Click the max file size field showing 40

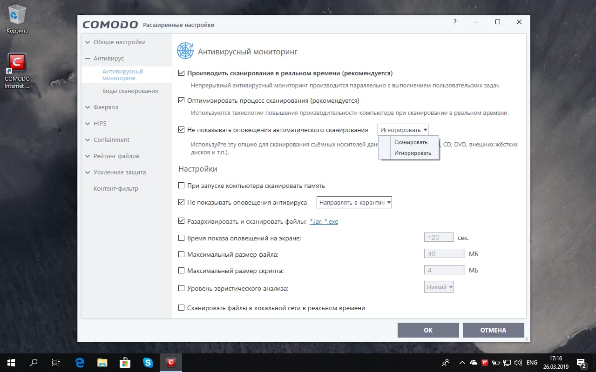[445, 254]
